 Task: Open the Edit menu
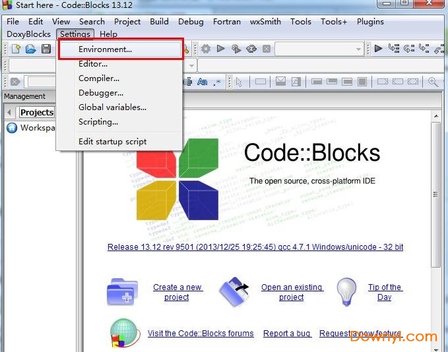click(x=36, y=22)
